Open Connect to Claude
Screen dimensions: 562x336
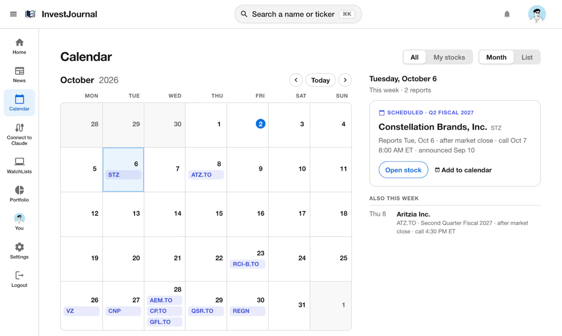19,134
